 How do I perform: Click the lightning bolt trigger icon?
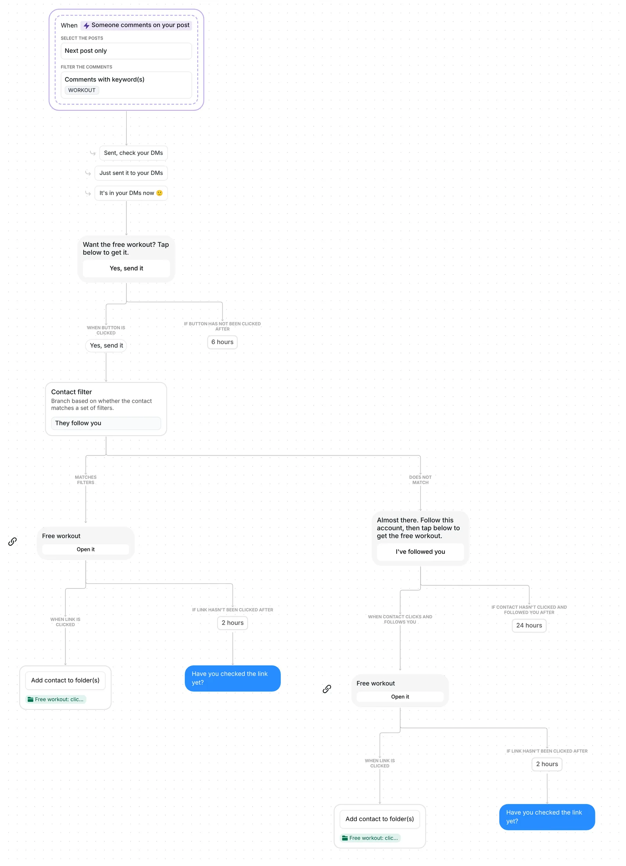[86, 25]
